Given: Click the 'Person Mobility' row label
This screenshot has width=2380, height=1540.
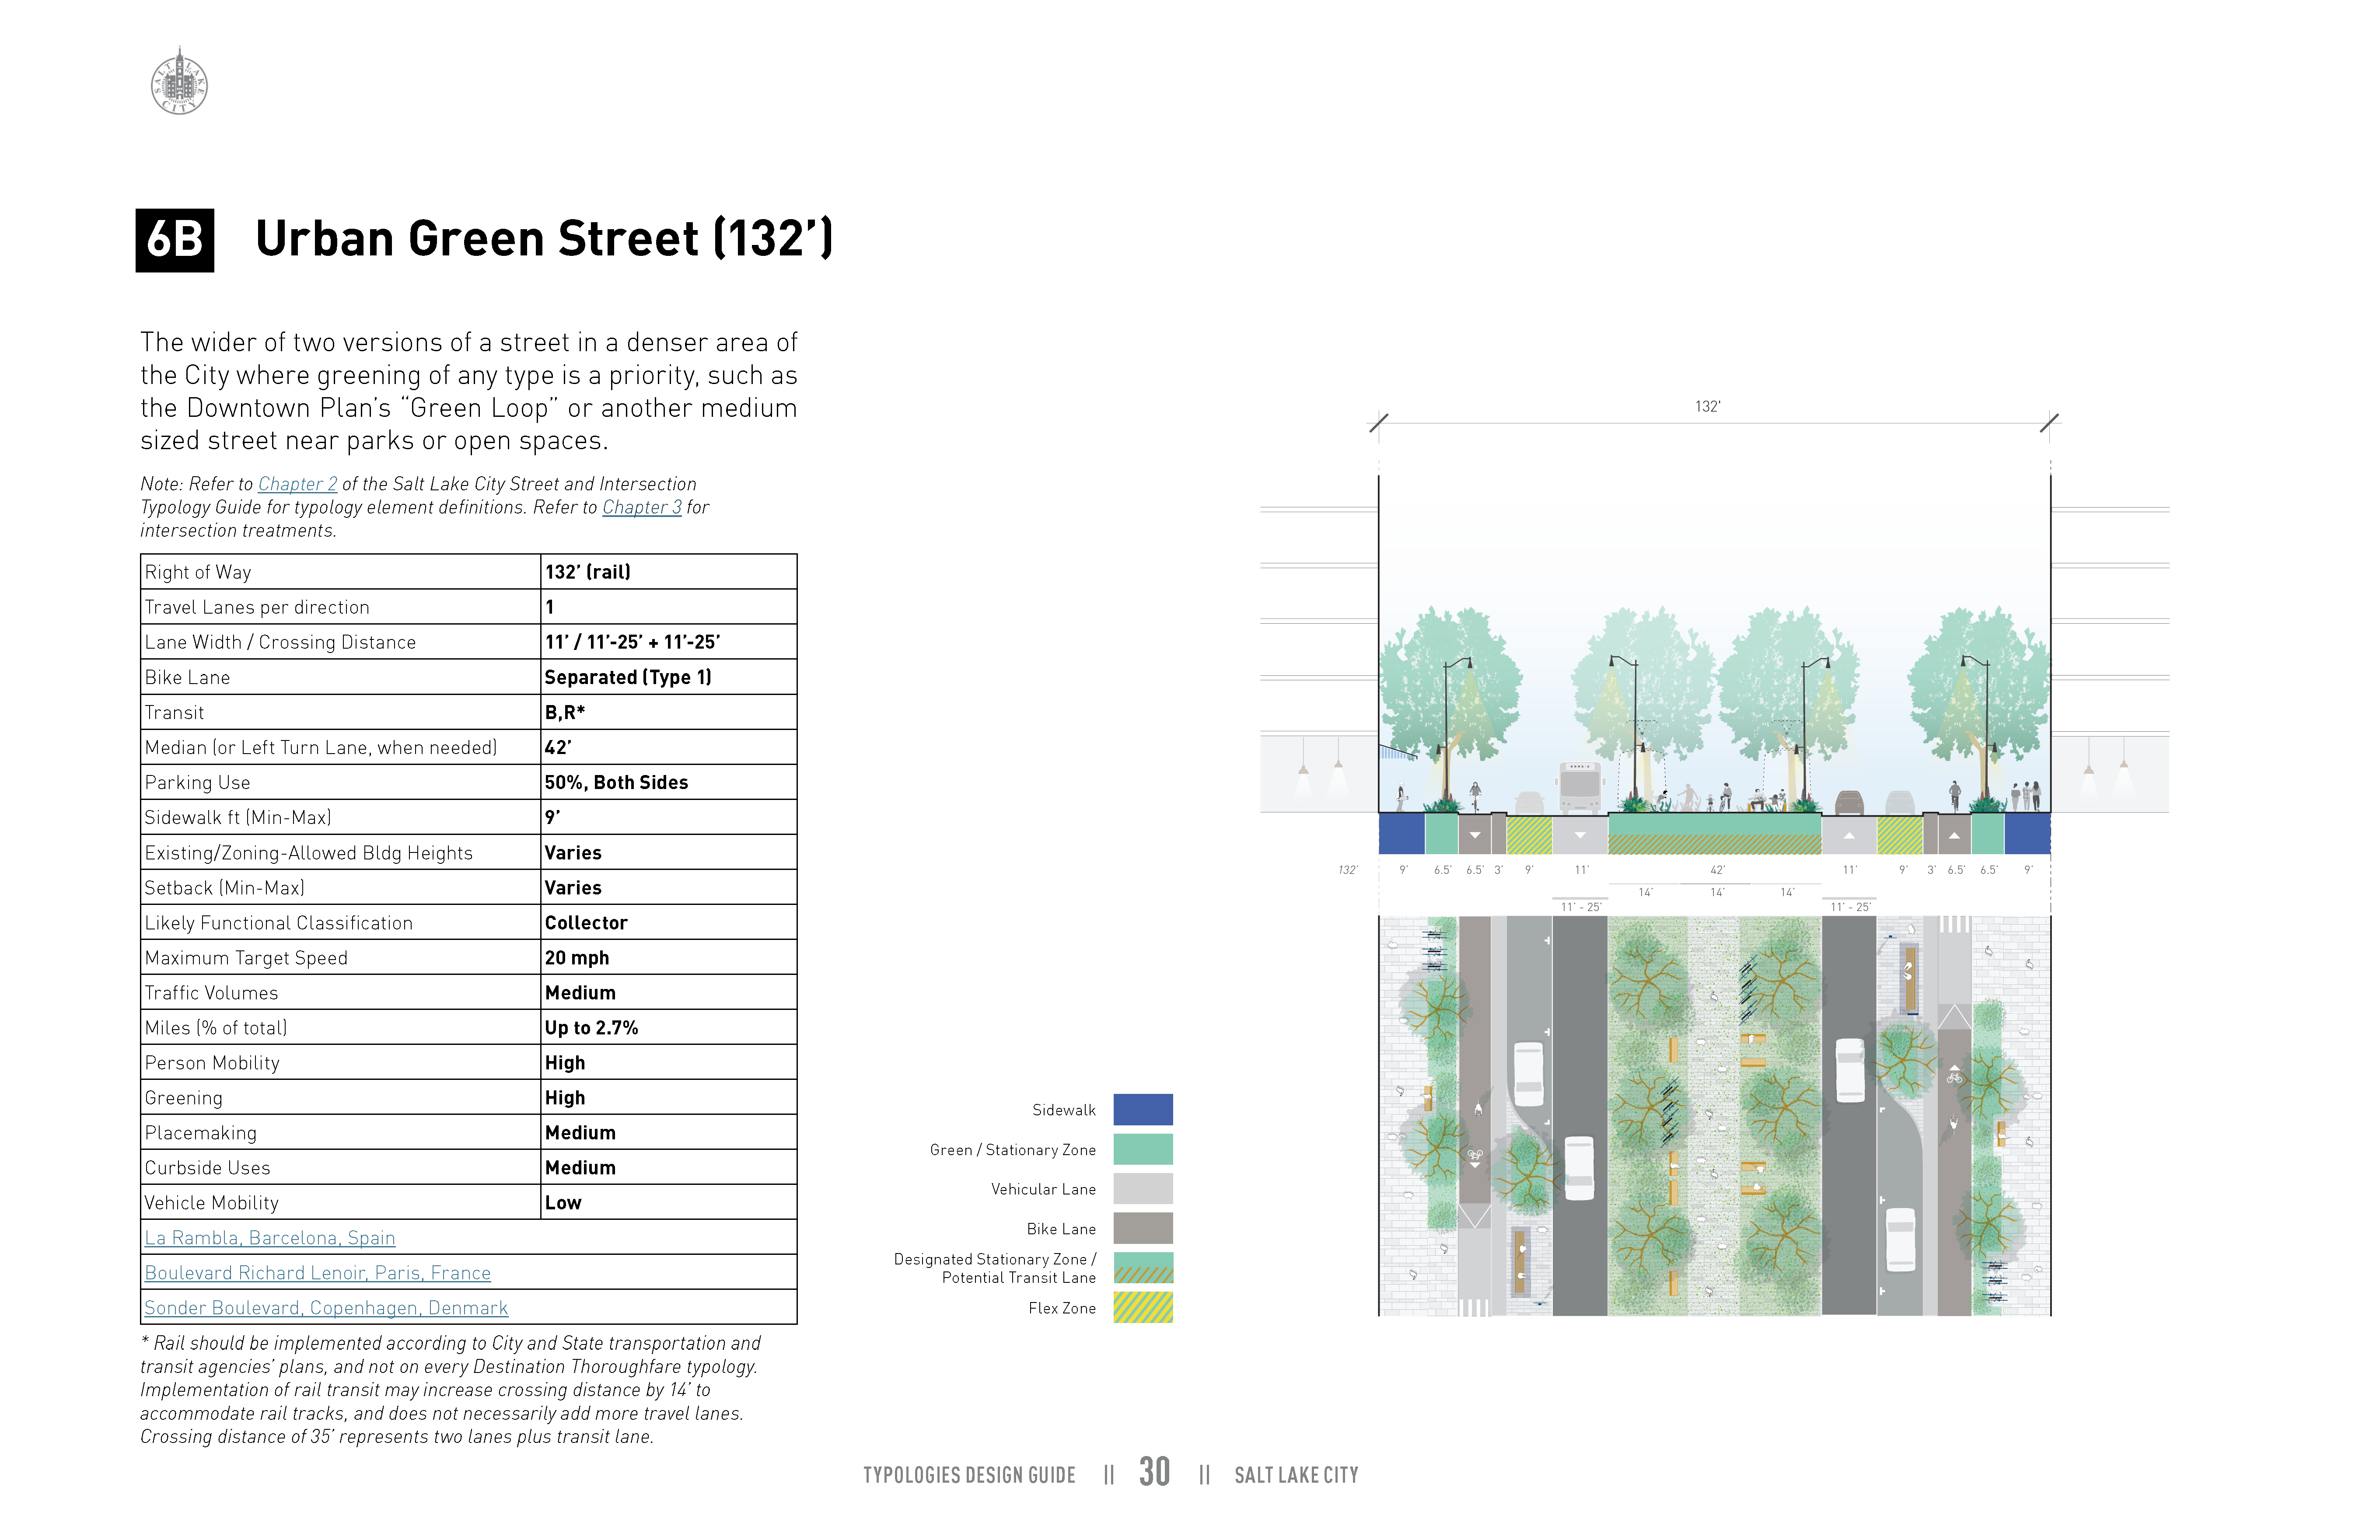Looking at the screenshot, I should [212, 1063].
